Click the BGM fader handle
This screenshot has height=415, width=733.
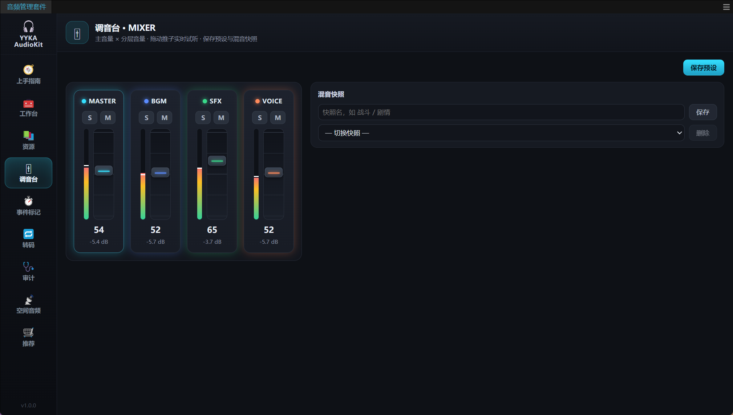coord(160,172)
